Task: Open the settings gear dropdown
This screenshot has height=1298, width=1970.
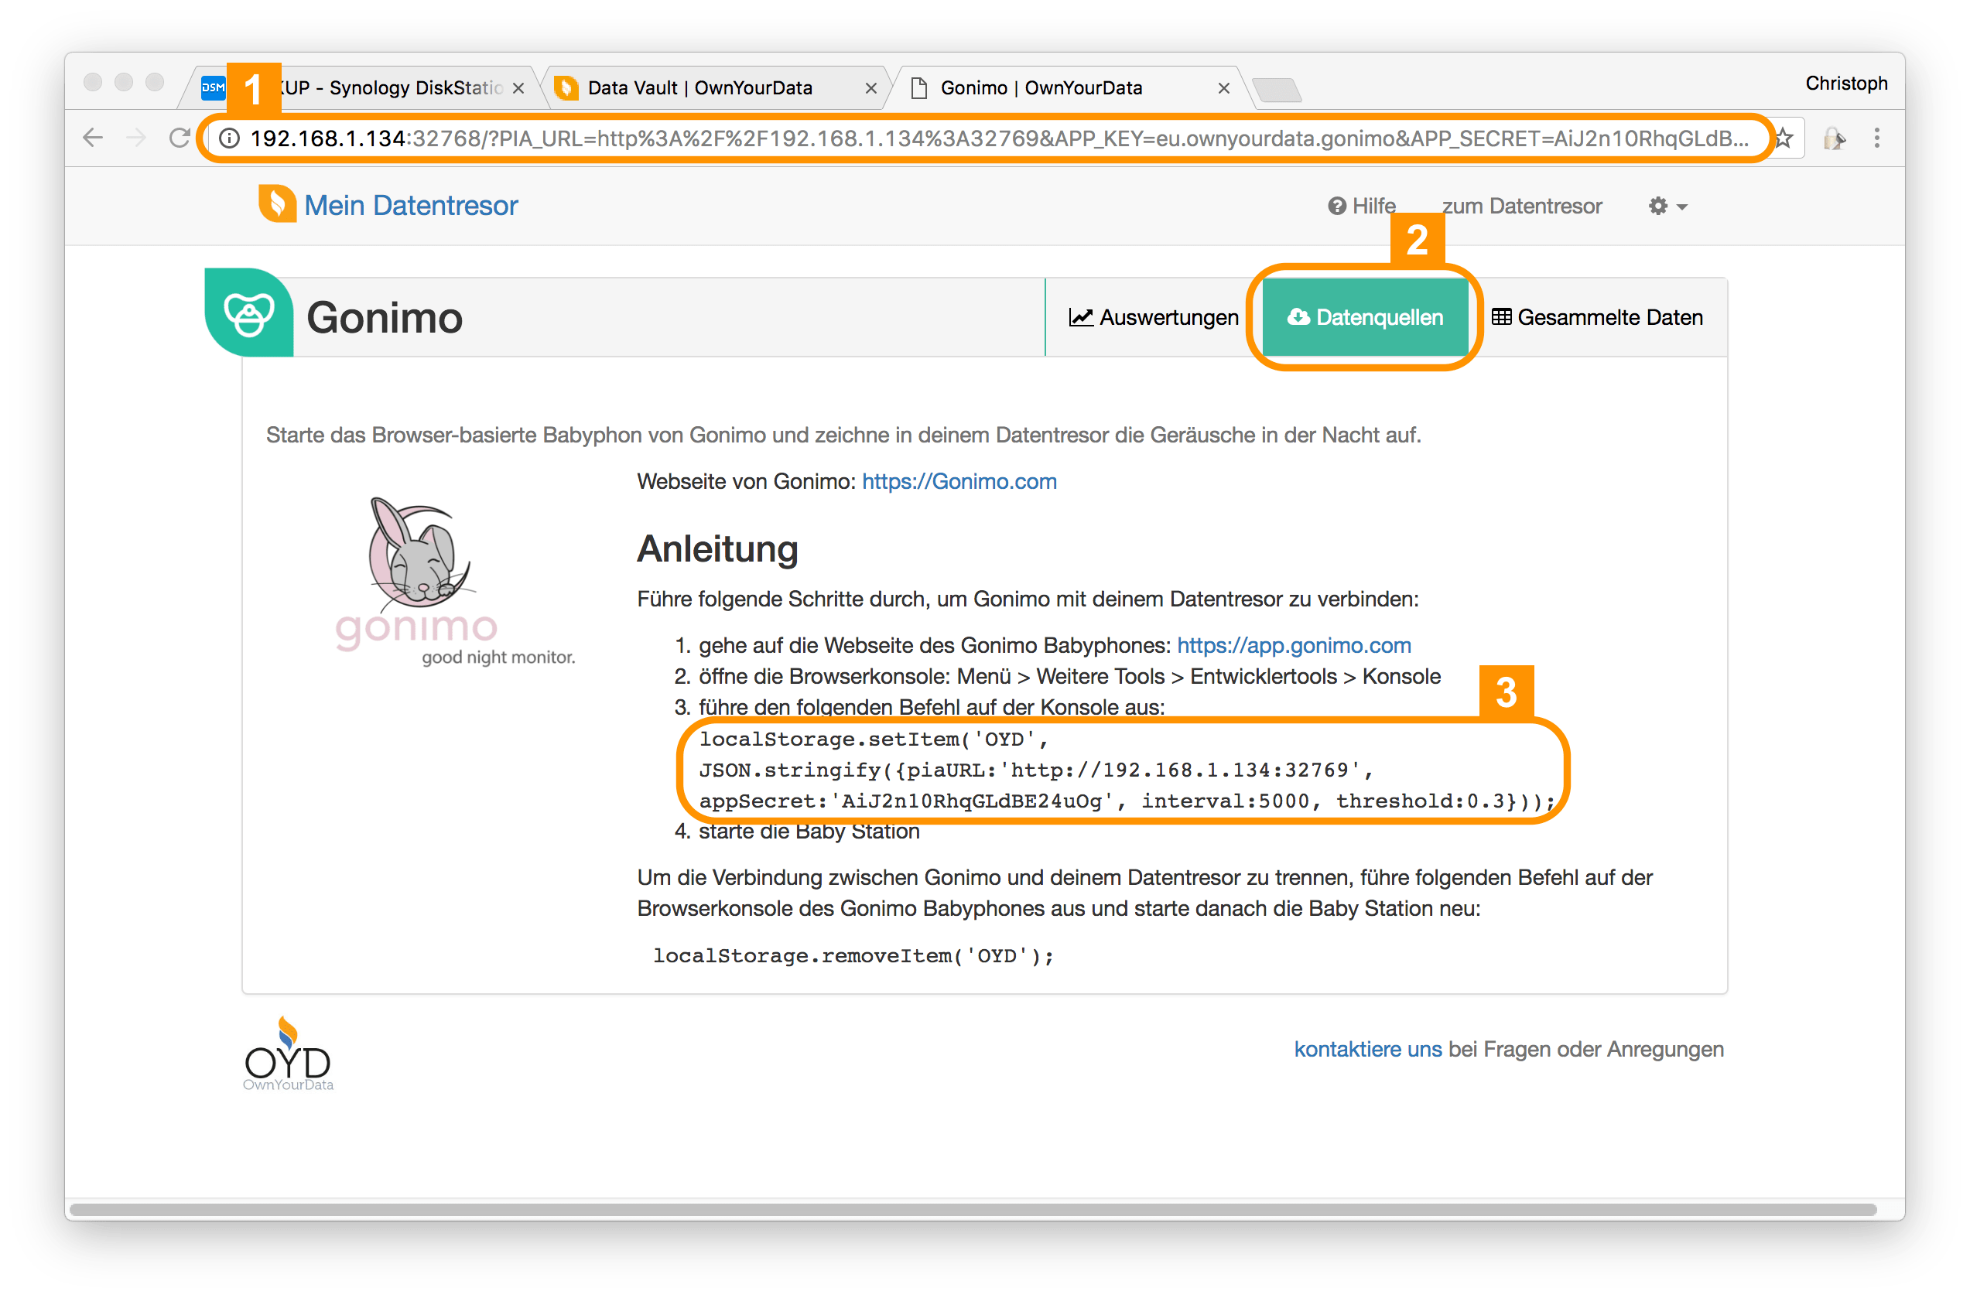Action: click(x=1667, y=206)
